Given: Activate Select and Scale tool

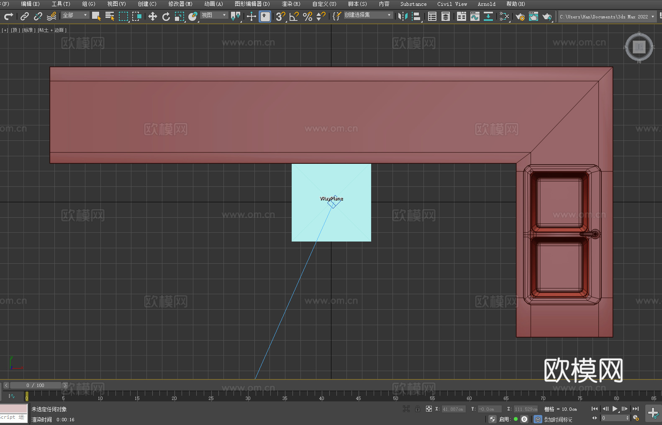Looking at the screenshot, I should (x=180, y=16).
